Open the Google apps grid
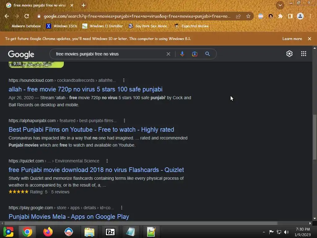317x238 pixels. [304, 54]
